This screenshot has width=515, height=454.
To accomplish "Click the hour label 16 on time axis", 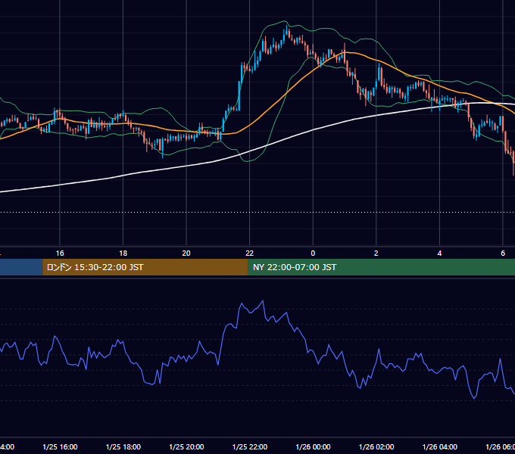I will 60,253.
